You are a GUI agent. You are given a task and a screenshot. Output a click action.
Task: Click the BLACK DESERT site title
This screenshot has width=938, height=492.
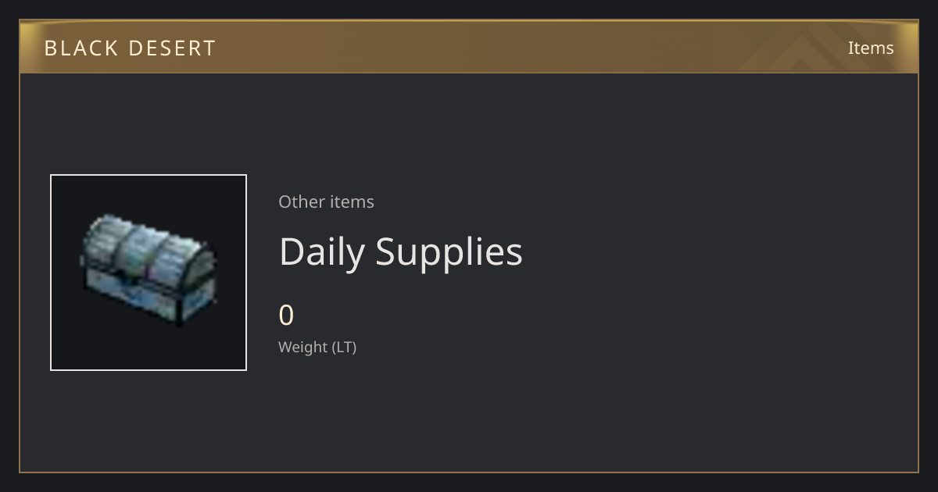pos(130,48)
